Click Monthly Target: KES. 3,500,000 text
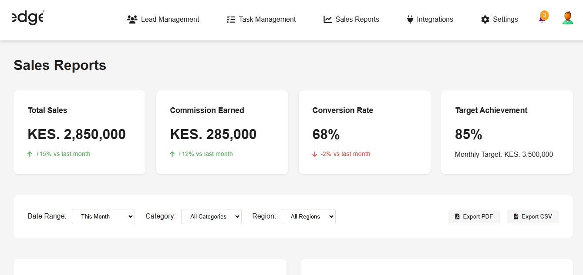This screenshot has width=583, height=275. click(x=504, y=154)
